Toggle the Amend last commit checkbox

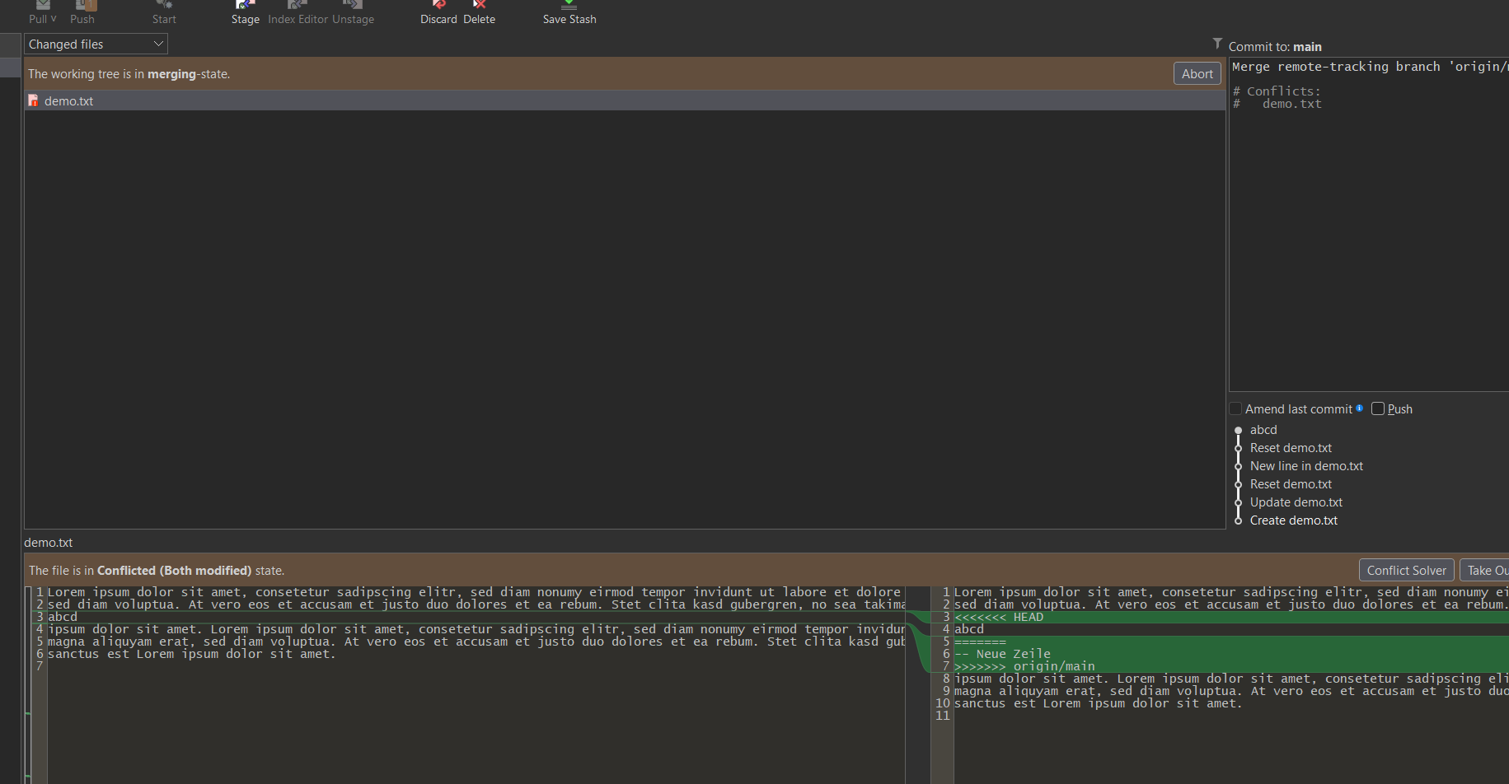pos(1236,409)
